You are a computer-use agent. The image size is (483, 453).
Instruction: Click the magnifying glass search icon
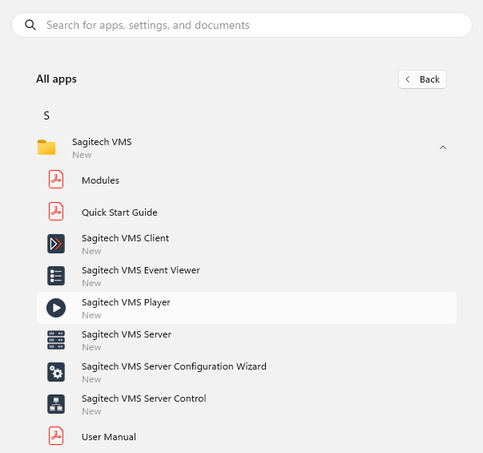coord(31,25)
